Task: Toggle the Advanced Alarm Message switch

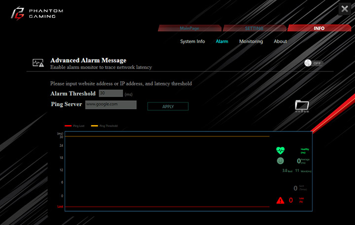Action: click(314, 63)
